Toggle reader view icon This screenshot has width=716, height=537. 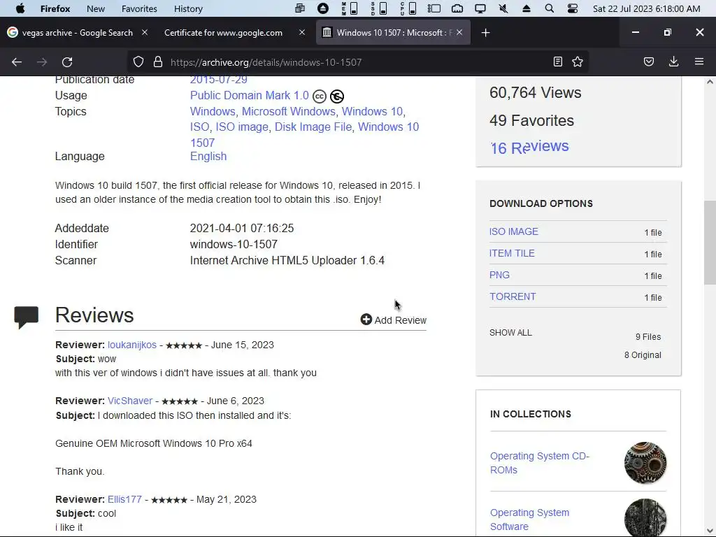(557, 62)
